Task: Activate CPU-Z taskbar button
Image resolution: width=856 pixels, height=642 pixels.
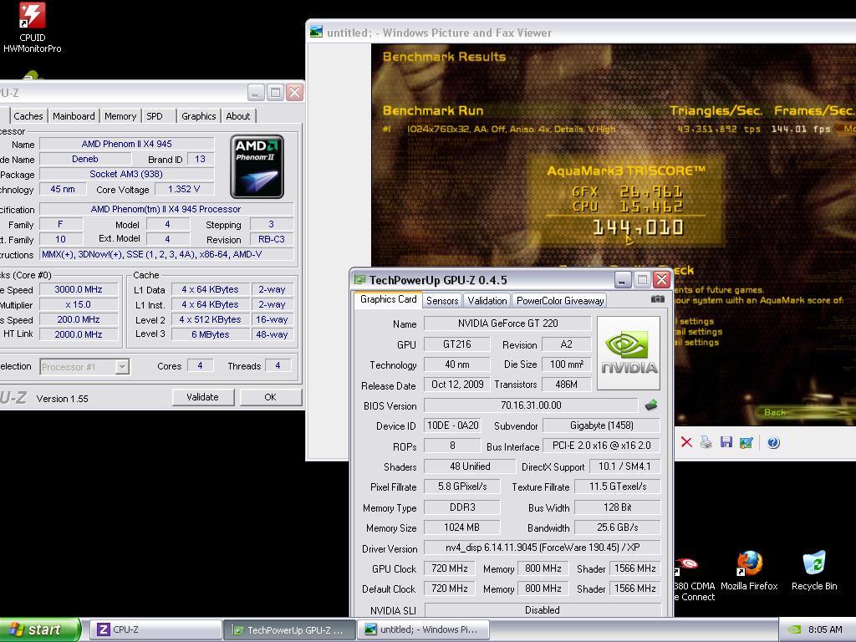Action: [x=155, y=629]
